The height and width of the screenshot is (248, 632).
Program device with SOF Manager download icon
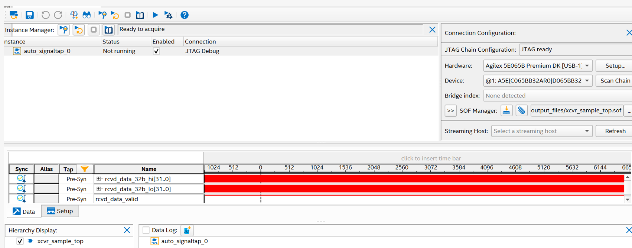coord(506,110)
